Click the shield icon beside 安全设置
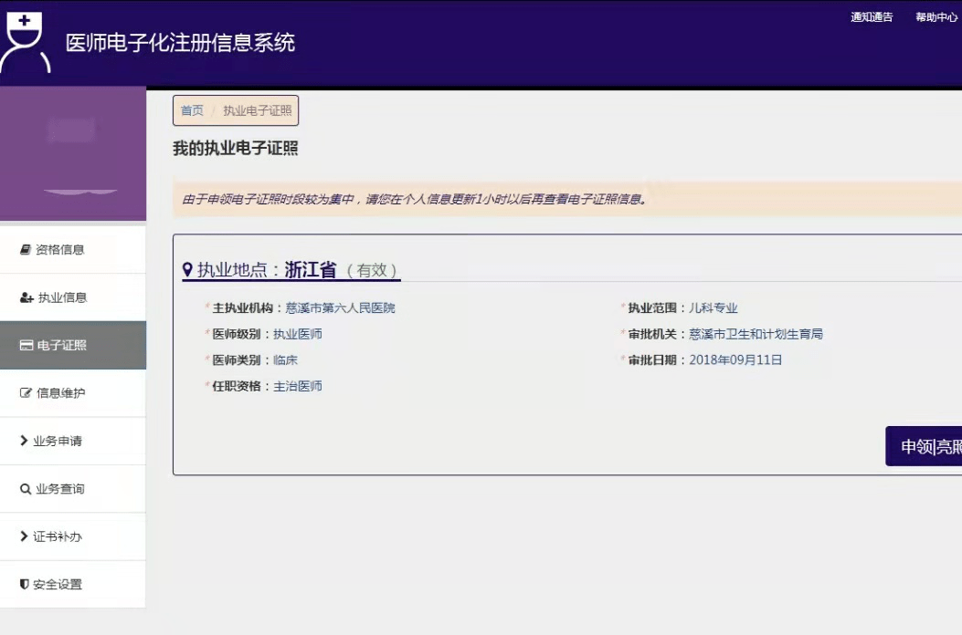This screenshot has height=635, width=962. coord(25,584)
